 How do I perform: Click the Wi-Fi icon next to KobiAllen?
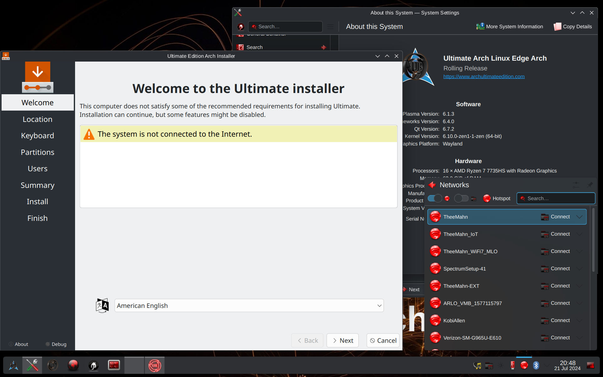pyautogui.click(x=435, y=320)
